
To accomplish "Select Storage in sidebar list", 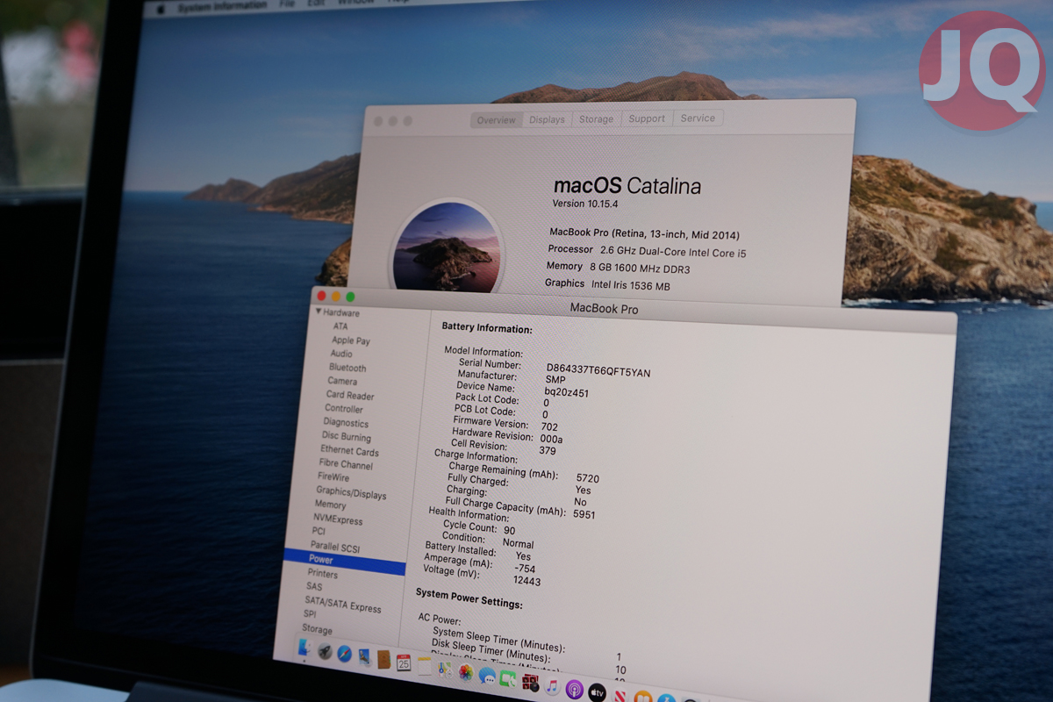I will [x=317, y=629].
